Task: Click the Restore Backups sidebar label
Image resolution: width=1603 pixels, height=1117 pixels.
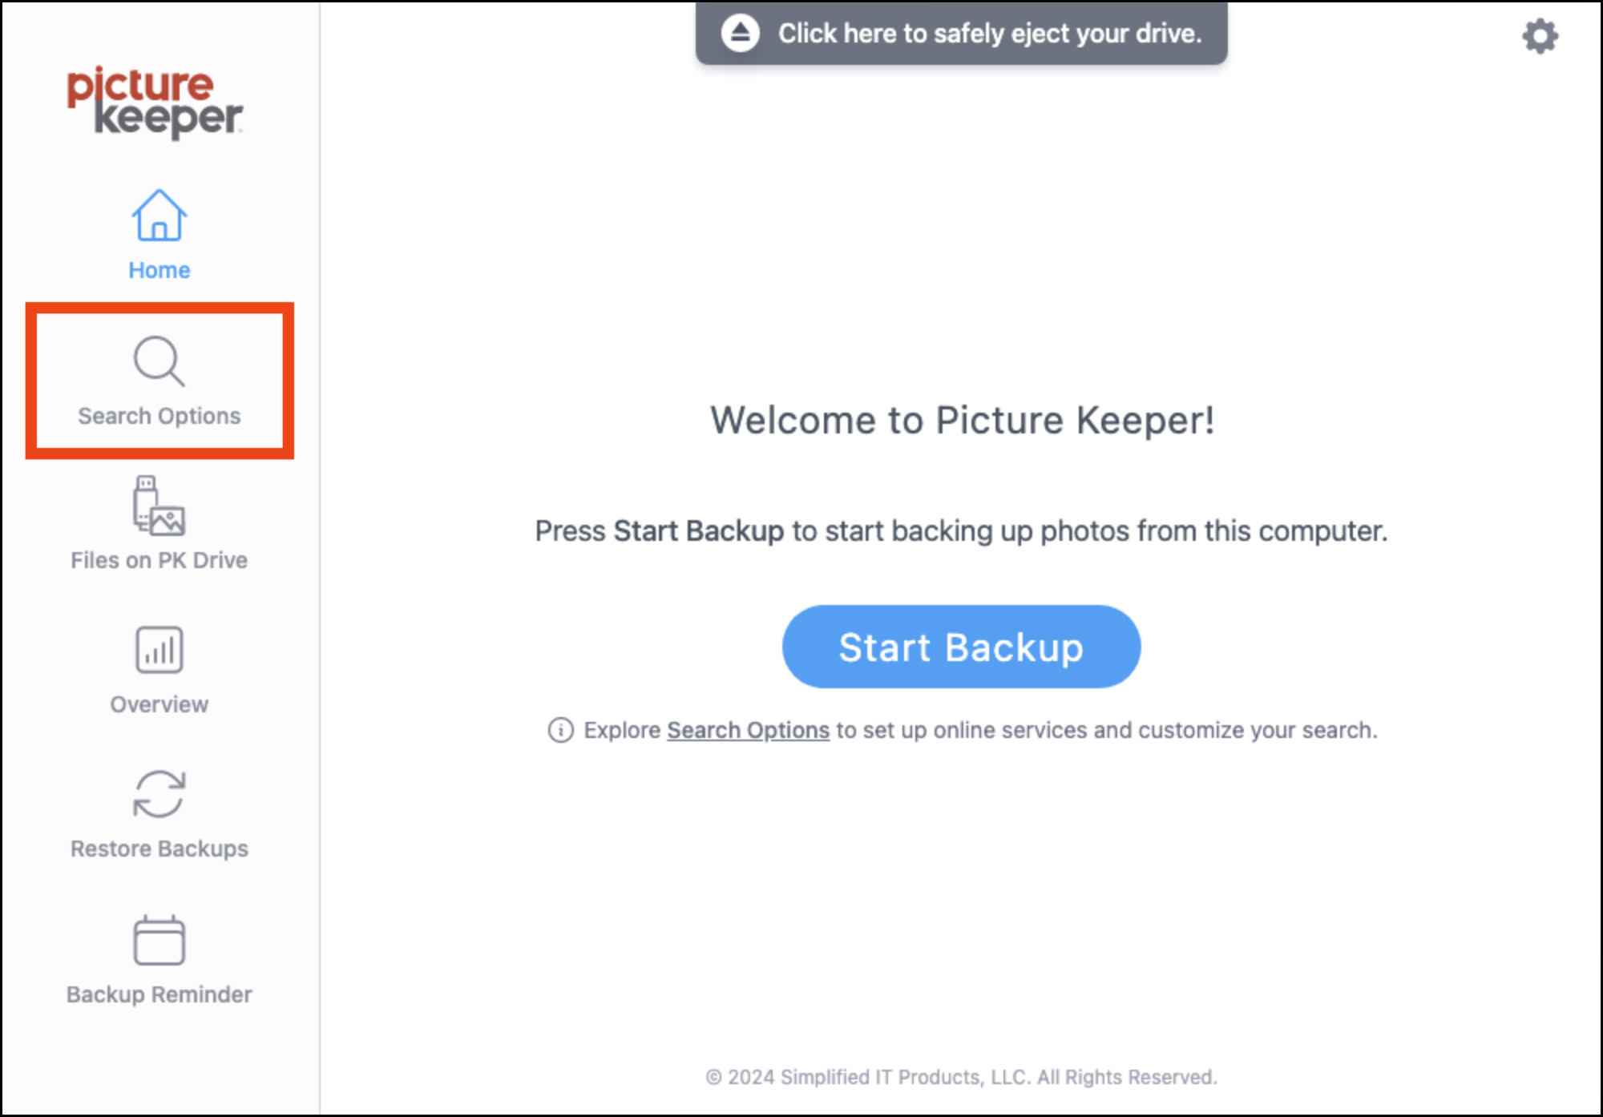Action: (159, 849)
